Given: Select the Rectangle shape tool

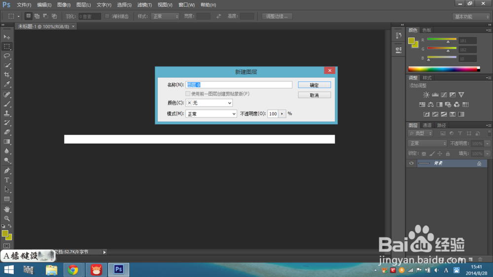Looking at the screenshot, I should [7, 199].
